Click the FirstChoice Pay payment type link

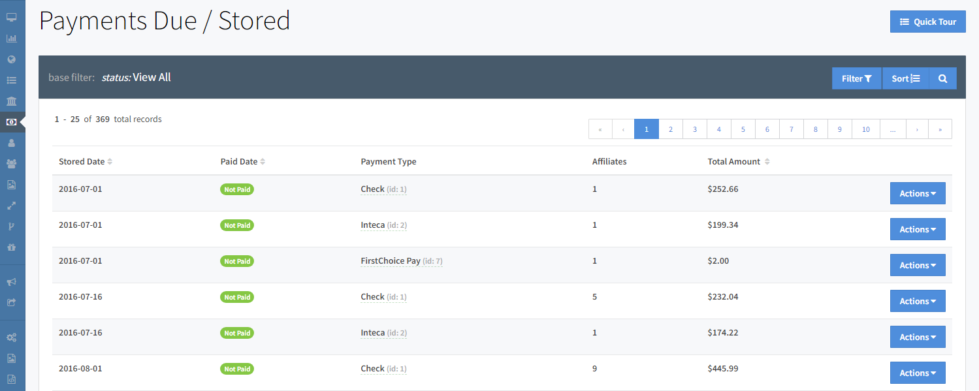pyautogui.click(x=391, y=261)
